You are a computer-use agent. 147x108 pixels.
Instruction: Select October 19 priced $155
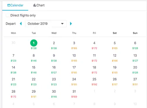click(x=115, y=70)
